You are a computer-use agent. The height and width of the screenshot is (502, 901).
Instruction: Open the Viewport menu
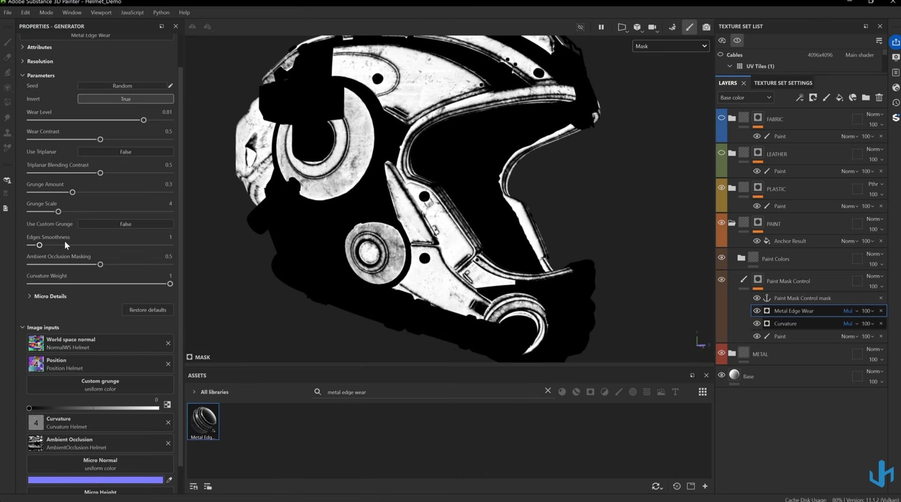[x=101, y=12]
